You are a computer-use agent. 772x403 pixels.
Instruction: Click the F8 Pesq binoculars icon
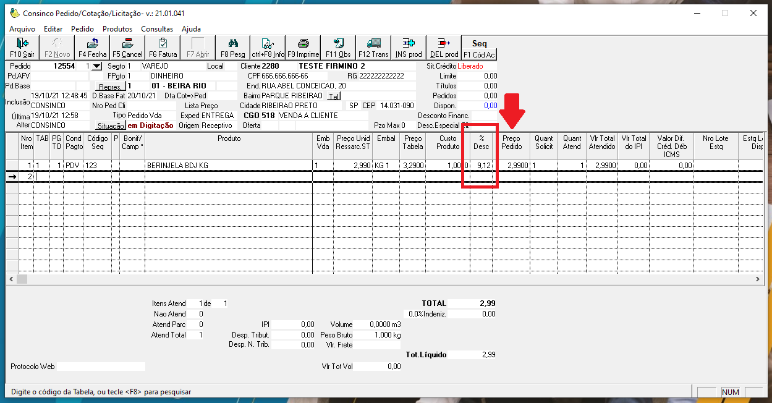click(x=233, y=43)
